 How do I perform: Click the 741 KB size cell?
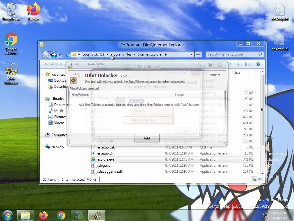click(x=248, y=159)
